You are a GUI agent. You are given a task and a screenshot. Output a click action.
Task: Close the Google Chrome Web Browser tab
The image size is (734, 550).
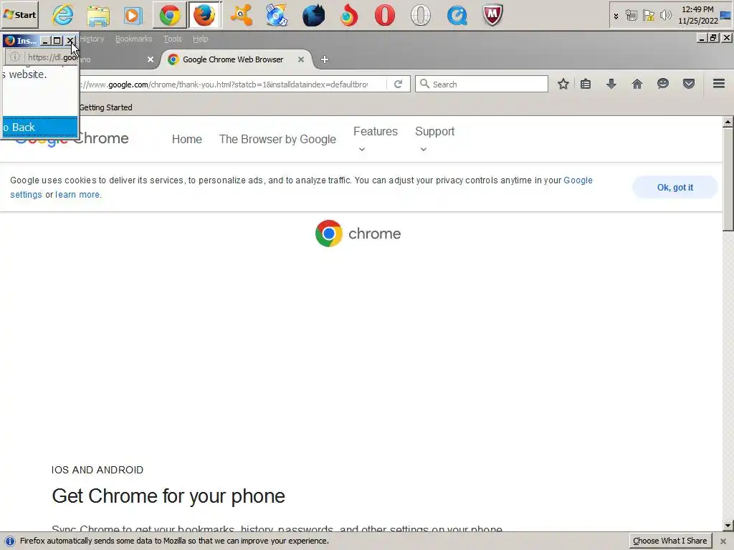click(301, 59)
